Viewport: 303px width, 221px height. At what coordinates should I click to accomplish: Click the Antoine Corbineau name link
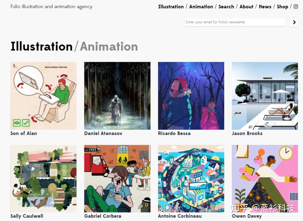pyautogui.click(x=180, y=216)
